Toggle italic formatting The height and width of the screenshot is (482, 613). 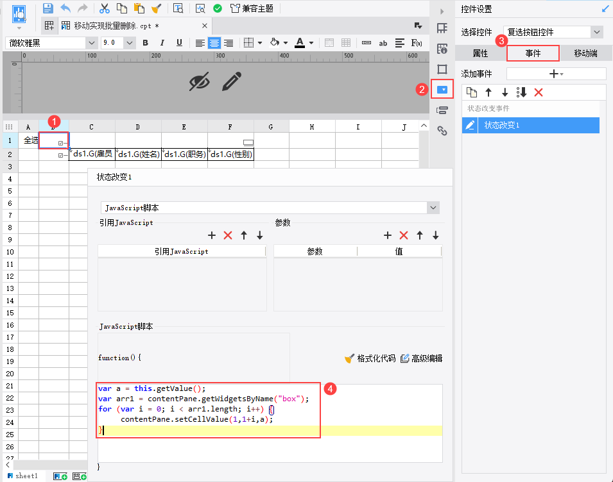(162, 43)
